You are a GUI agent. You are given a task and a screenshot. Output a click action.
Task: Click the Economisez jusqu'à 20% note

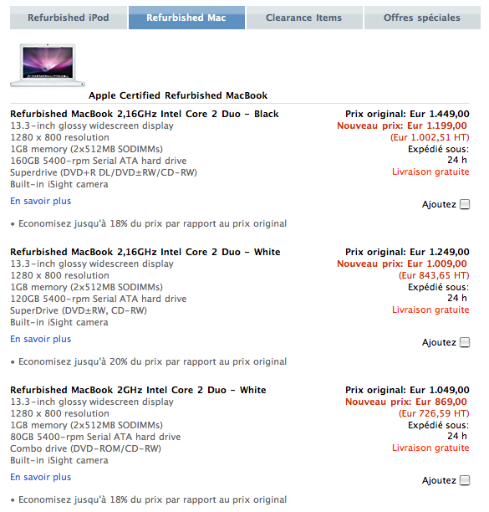149,362
